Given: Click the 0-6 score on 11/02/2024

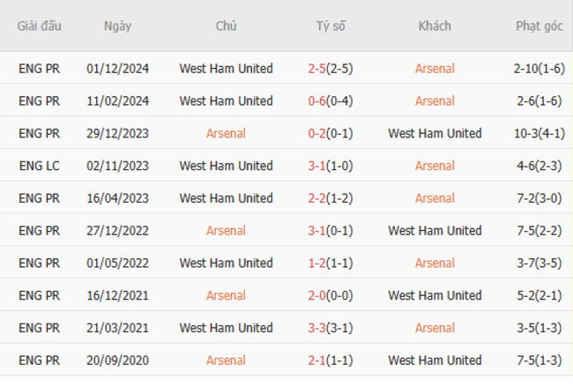Looking at the screenshot, I should click(317, 101).
